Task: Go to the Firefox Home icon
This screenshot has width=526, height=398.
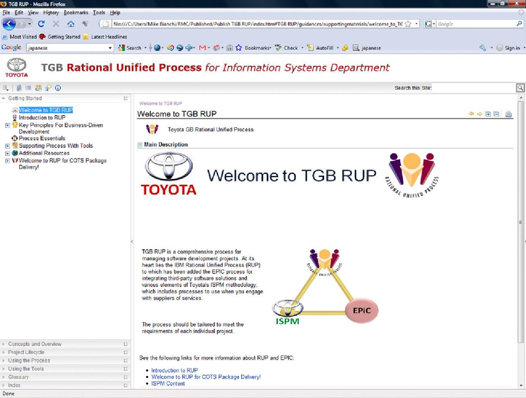Action: (71, 24)
